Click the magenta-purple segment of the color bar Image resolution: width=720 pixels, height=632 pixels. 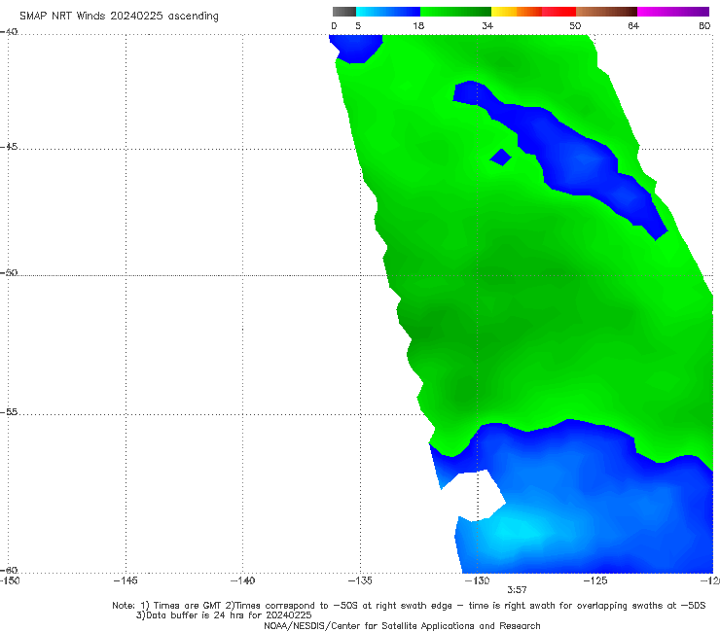click(673, 12)
